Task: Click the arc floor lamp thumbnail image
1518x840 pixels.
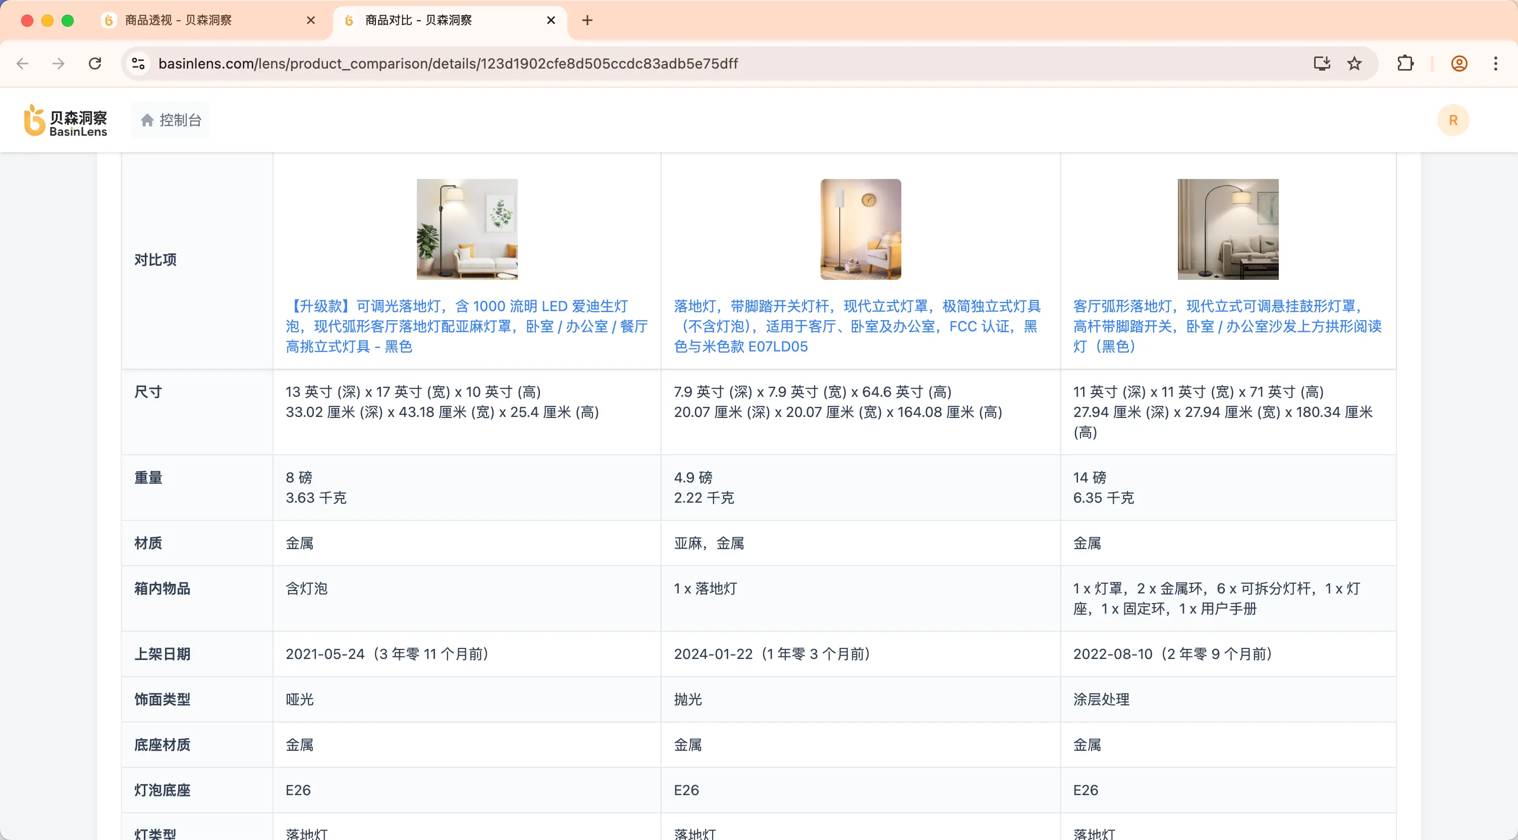Action: click(x=1227, y=229)
